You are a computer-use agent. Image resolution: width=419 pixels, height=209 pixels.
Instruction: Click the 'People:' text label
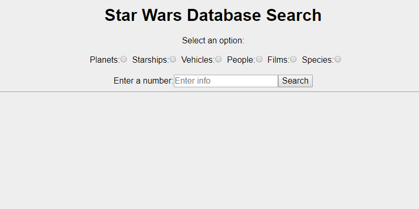coord(241,60)
